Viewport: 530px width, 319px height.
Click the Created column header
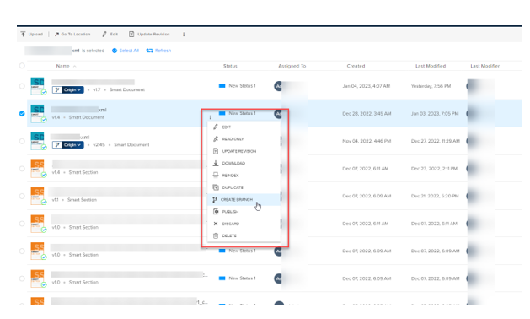click(x=356, y=66)
